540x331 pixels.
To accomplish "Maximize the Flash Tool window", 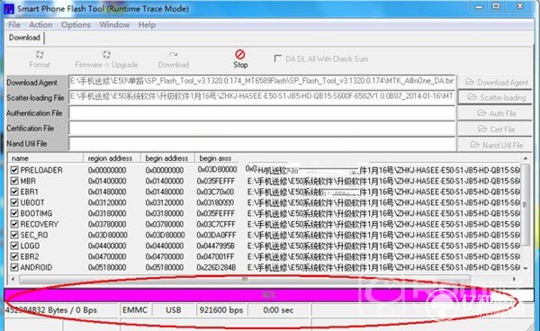I will pyautogui.click(x=496, y=6).
